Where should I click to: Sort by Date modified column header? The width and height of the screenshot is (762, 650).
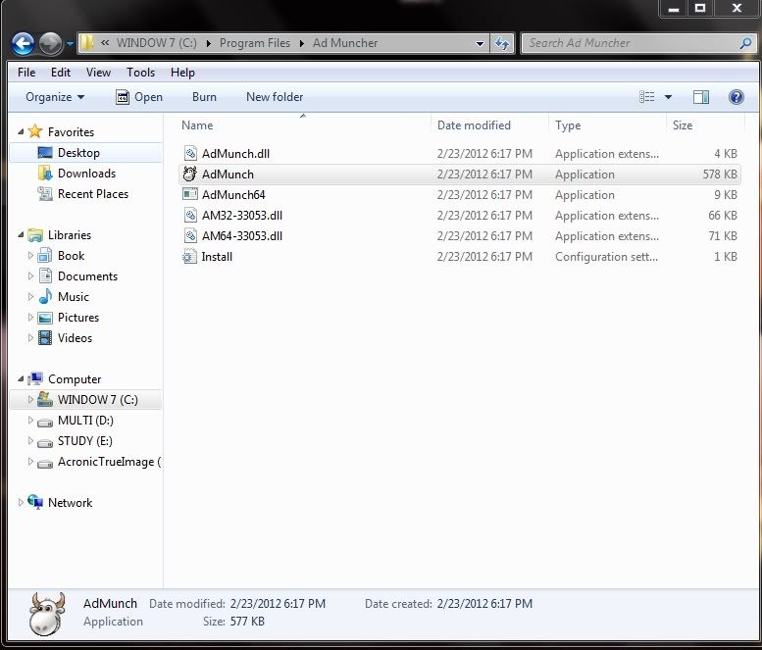coord(474,125)
